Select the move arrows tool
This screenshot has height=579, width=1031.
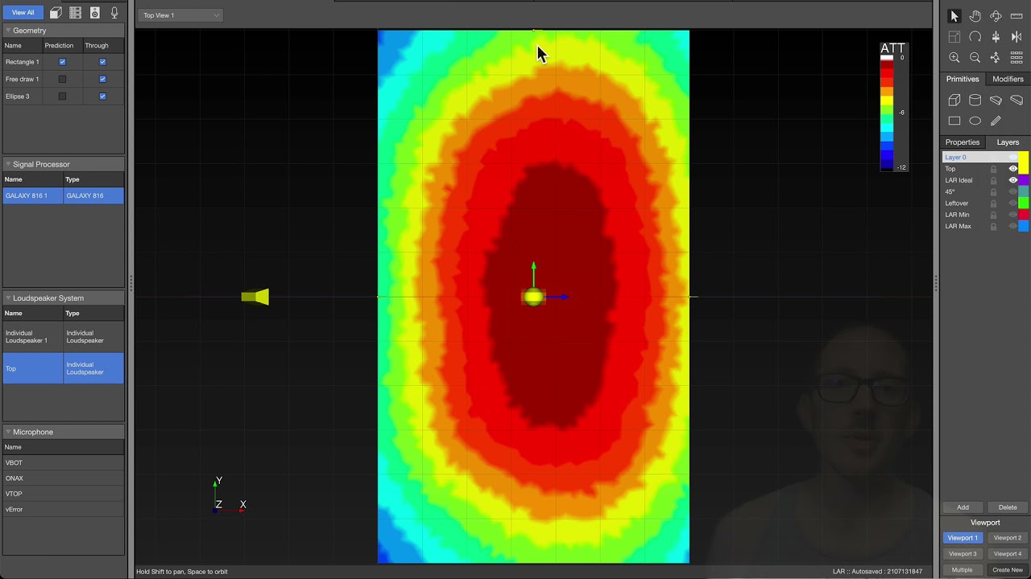[996, 58]
